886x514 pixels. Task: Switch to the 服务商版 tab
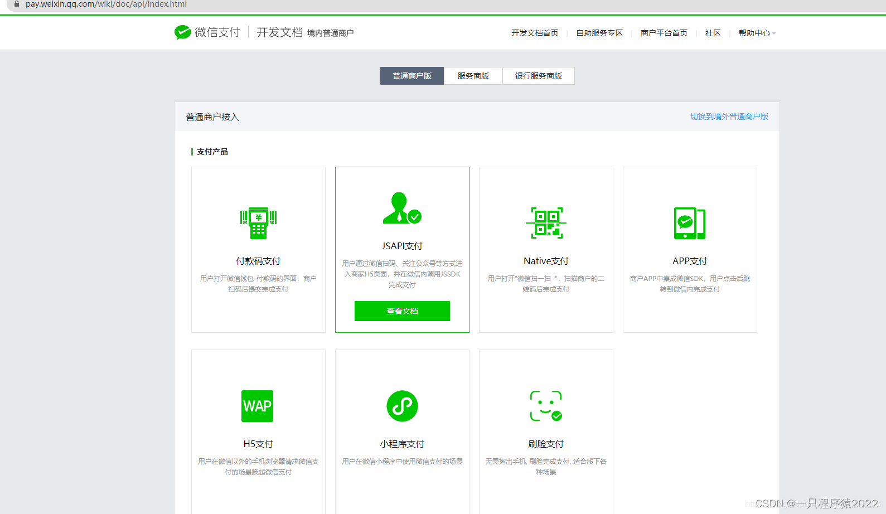pos(473,76)
